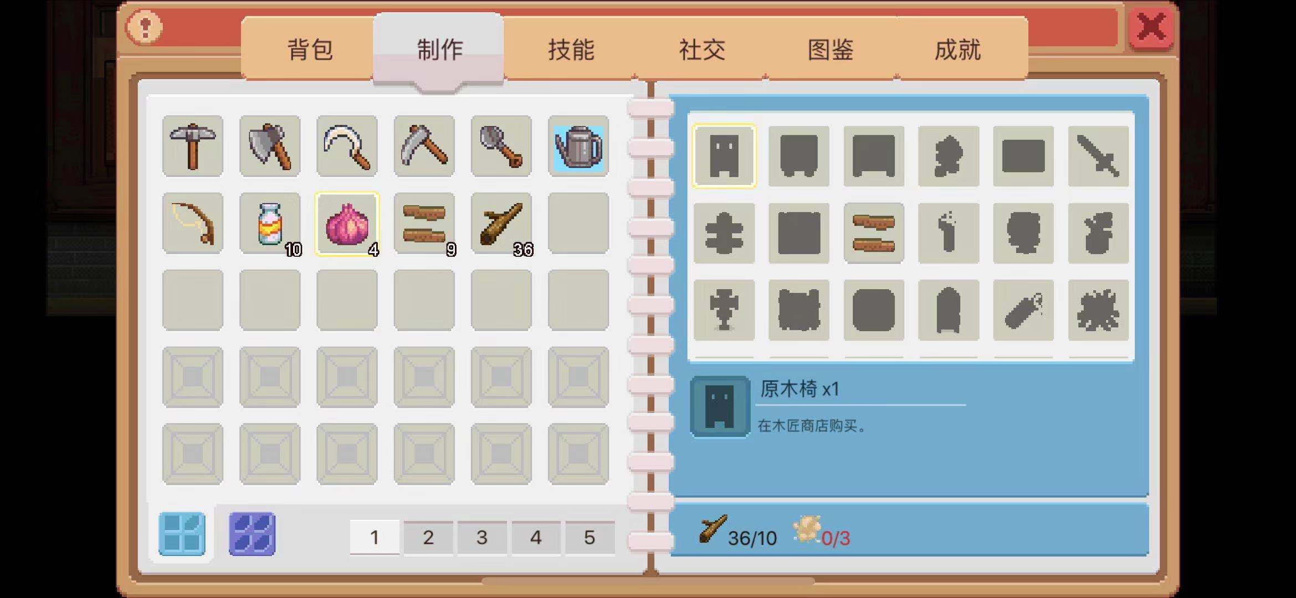Select the pickaxe tool in inventory
The width and height of the screenshot is (1296, 598).
(193, 146)
